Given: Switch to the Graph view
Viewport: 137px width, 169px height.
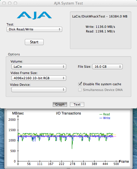Looking at the screenshot, I should click(60, 104).
